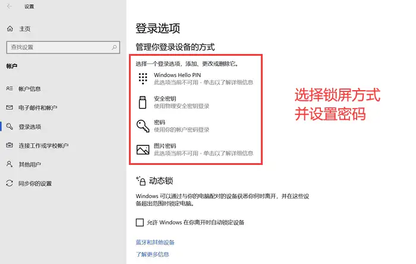
Task: Click the 动态锁 description paragraph
Action: (223, 200)
